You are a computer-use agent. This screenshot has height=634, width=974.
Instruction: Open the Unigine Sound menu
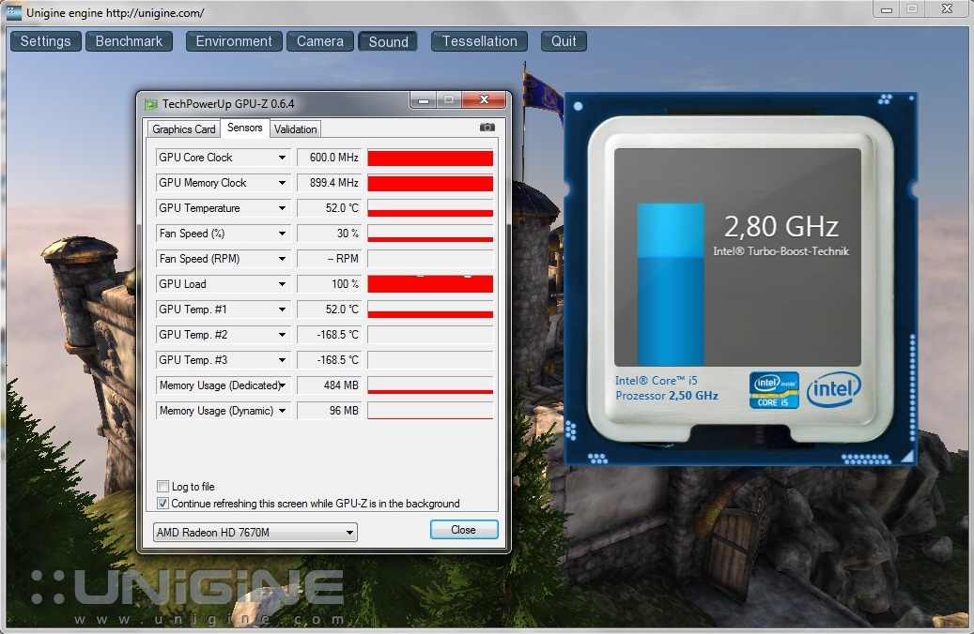pos(388,41)
